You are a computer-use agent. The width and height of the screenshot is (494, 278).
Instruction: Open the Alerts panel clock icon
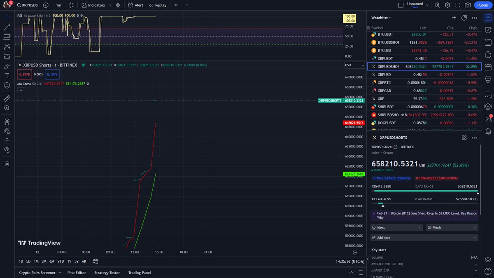coord(488,30)
